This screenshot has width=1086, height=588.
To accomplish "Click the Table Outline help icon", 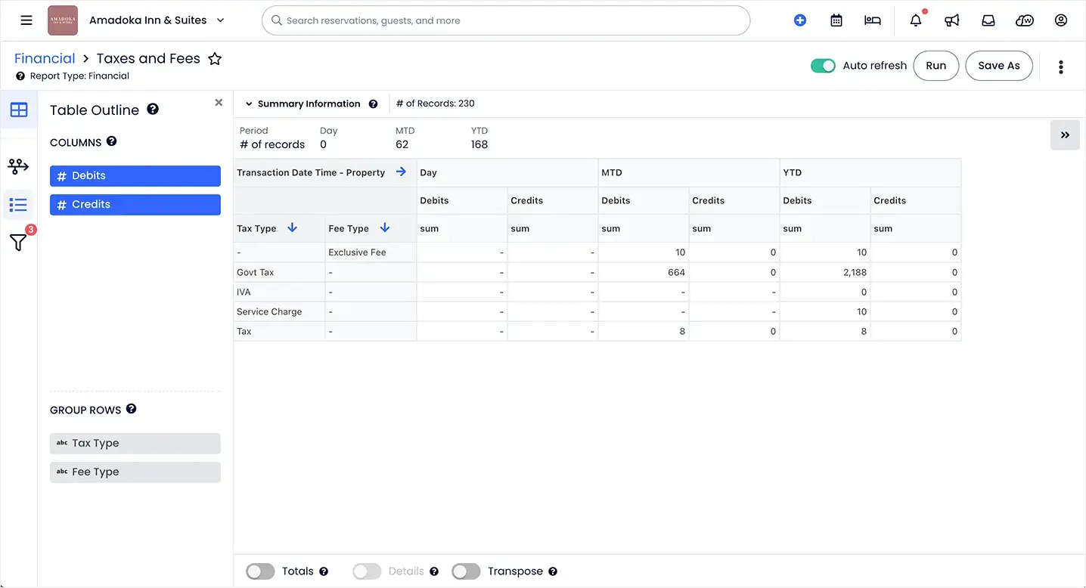I will click(x=153, y=110).
